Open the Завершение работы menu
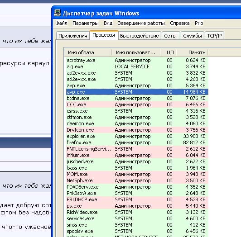The width and height of the screenshot is (241, 237). click(141, 23)
